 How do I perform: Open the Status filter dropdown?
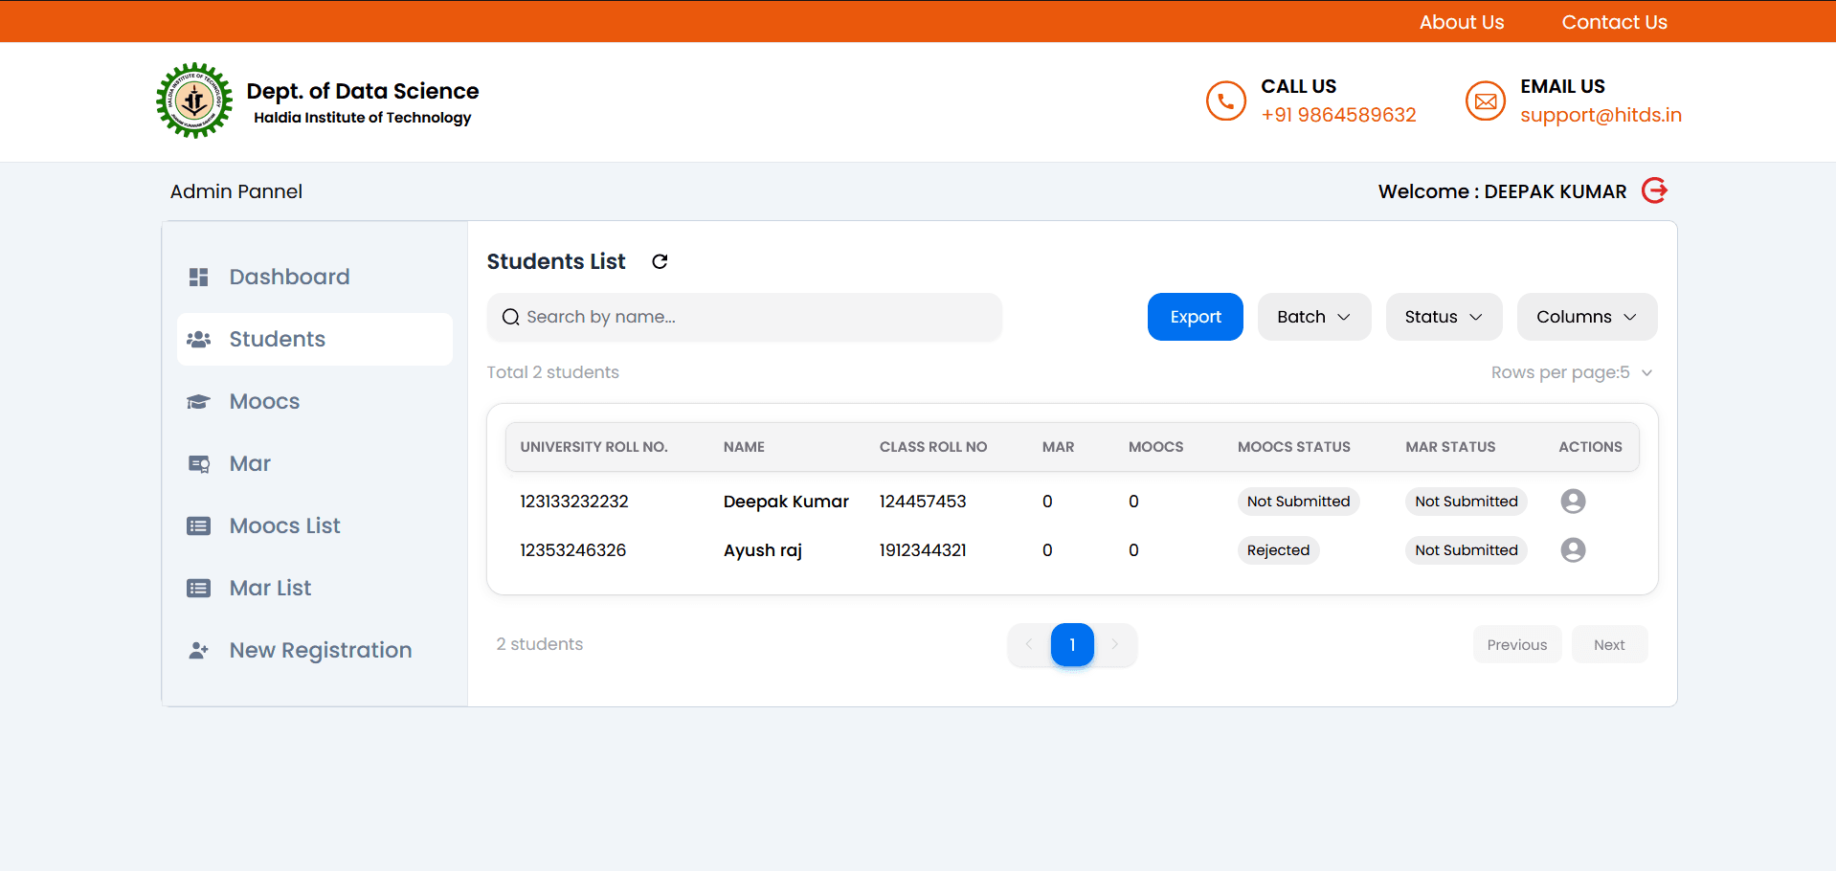coord(1444,317)
